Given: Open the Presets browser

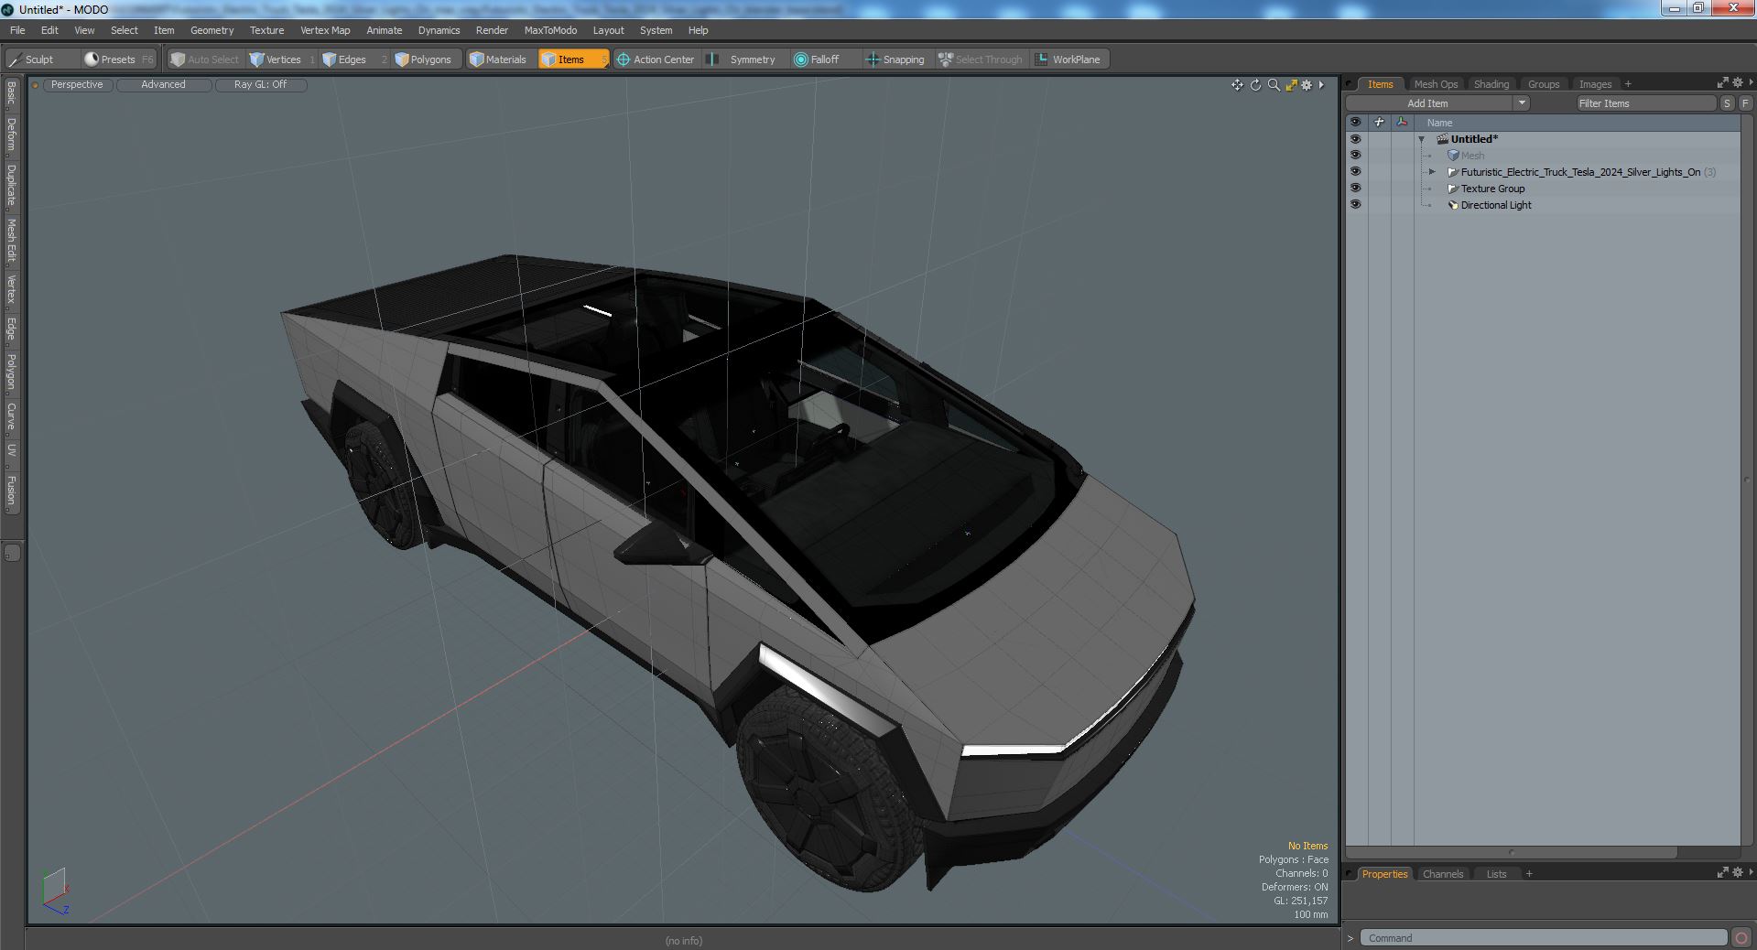Looking at the screenshot, I should 119,59.
